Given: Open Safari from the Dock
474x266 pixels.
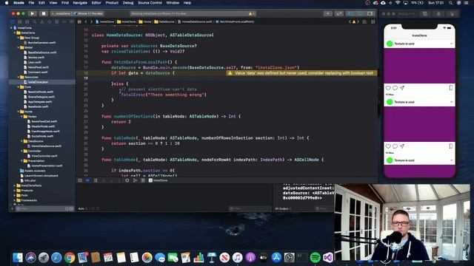Looking at the screenshot, I should pos(56,258).
